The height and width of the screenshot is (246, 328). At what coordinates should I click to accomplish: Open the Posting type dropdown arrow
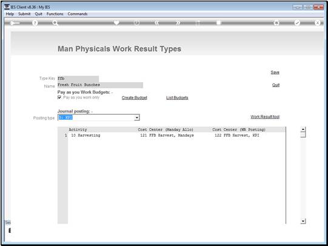[x=137, y=118]
